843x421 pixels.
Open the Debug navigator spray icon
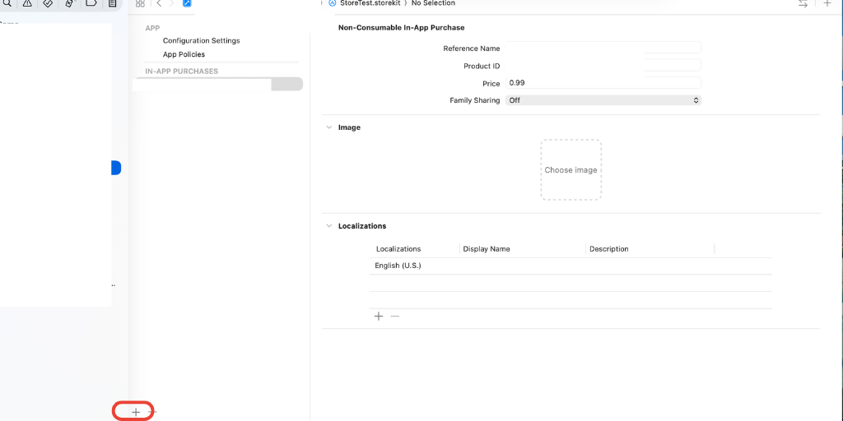(70, 3)
